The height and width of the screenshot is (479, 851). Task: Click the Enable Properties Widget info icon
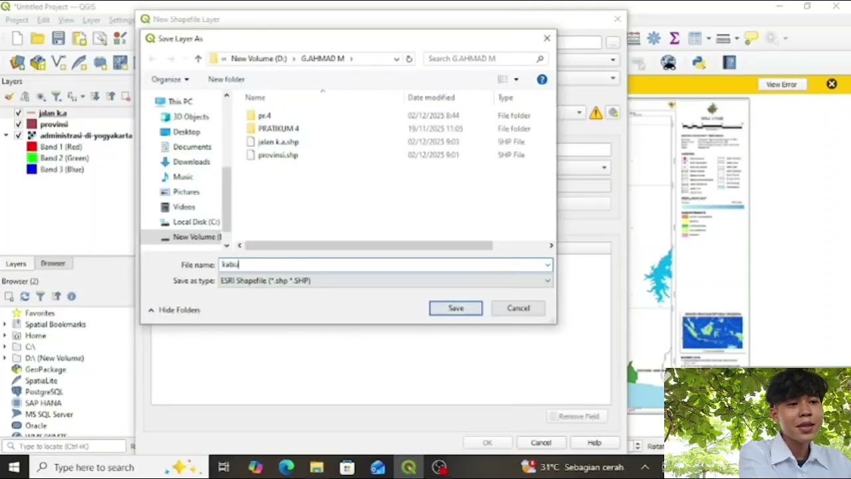point(71,296)
